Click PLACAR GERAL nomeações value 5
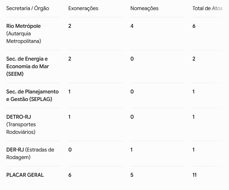 tap(132, 175)
